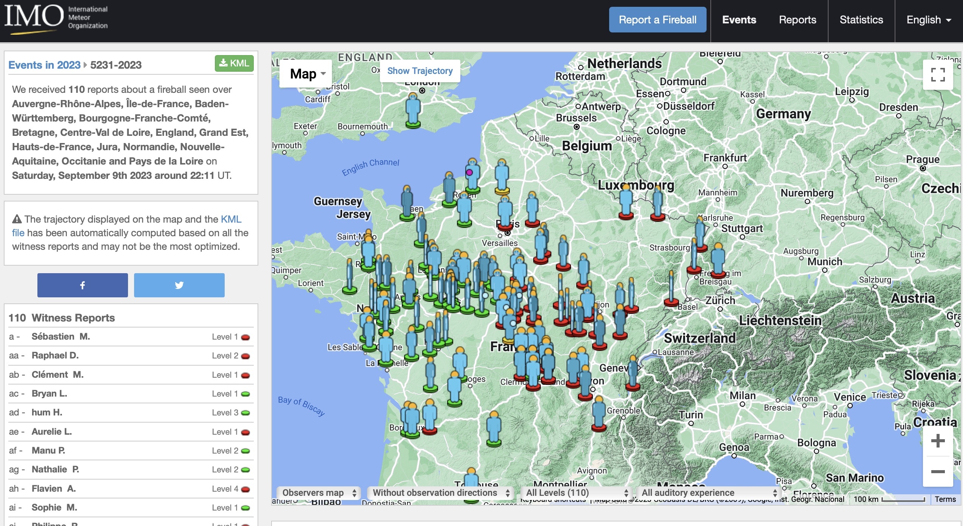Zoom in on the map
Viewport: 963px width, 526px height.
[938, 441]
